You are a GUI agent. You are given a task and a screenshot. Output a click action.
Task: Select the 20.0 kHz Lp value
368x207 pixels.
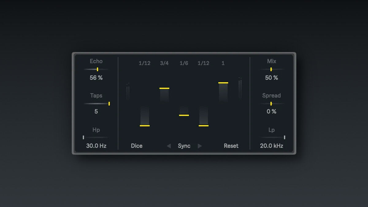[x=271, y=146]
